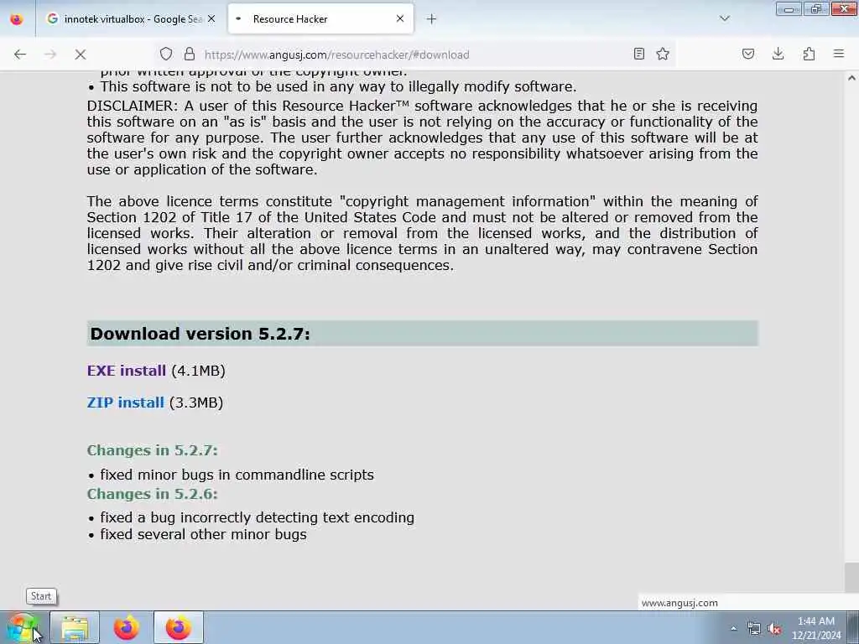The height and width of the screenshot is (644, 859).
Task: Close the Resource Hacker tab
Action: click(400, 18)
